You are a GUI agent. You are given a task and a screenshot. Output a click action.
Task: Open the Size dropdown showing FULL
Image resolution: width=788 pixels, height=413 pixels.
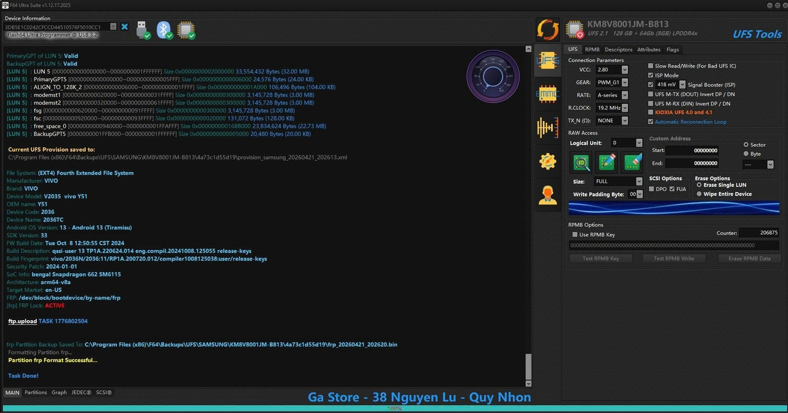pos(638,181)
